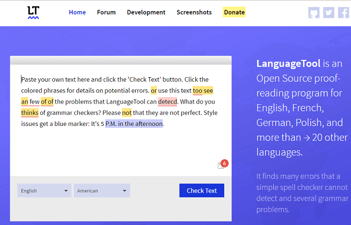Click the highlighted word 'an'
The width and height of the screenshot is (351, 225).
coord(24,102)
